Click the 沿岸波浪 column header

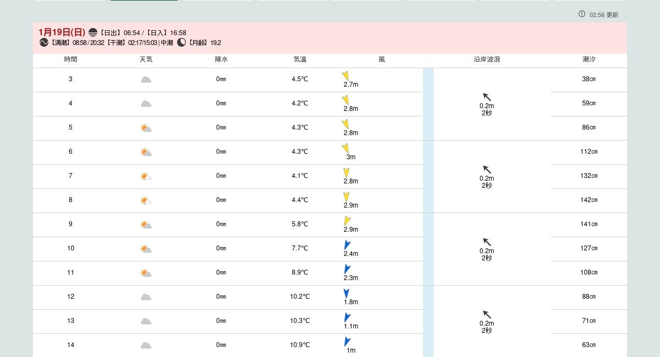point(487,59)
